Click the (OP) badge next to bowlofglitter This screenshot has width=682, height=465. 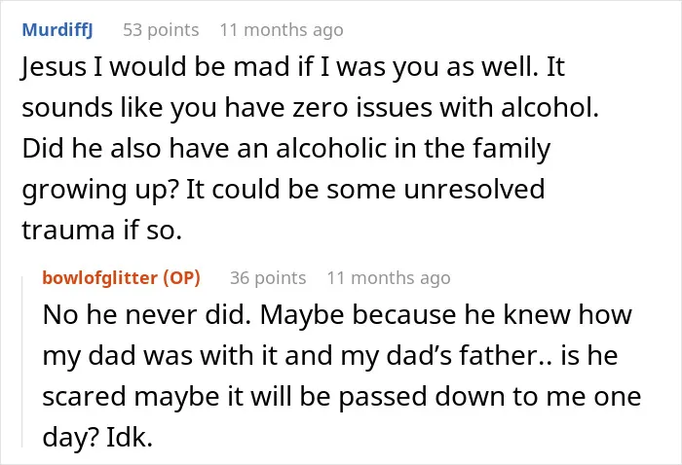182,278
